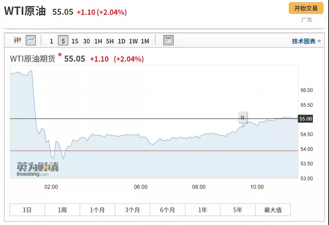
Task: Click the 55.06 current price label
Action: point(305,119)
